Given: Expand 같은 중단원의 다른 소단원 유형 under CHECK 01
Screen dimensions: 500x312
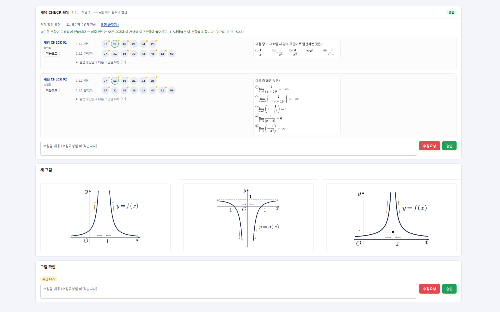Looking at the screenshot, I should [x=101, y=62].
